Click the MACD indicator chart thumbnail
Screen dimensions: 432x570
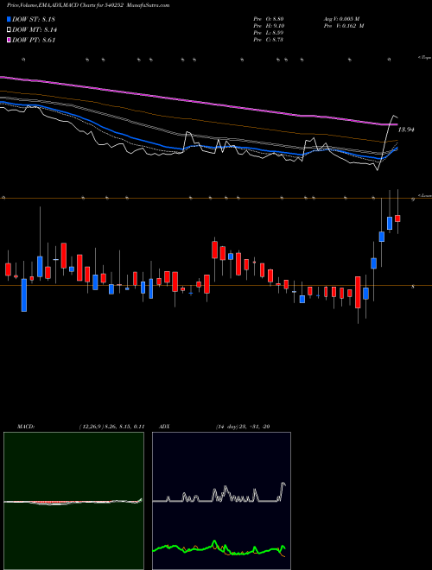click(x=73, y=501)
